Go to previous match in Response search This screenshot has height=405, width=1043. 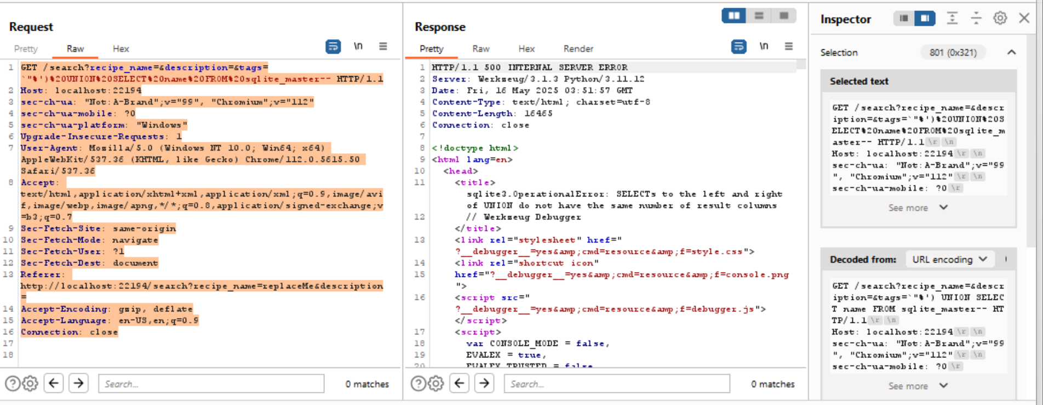point(460,383)
